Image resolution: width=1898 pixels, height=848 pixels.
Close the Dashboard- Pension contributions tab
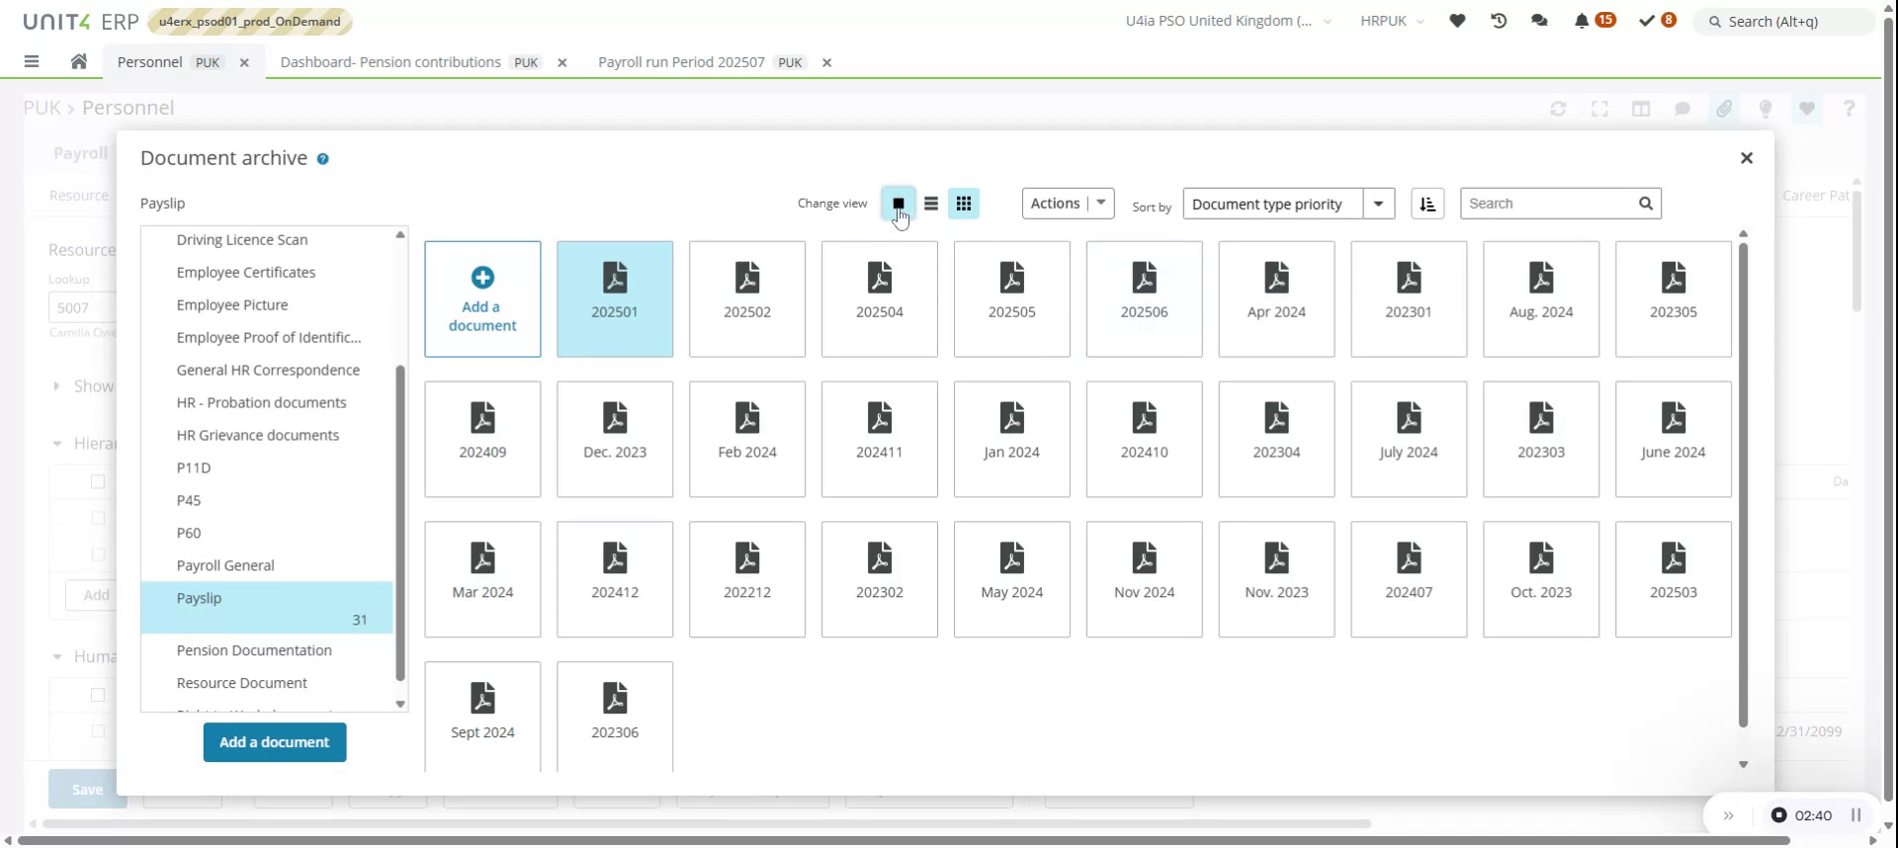(x=562, y=62)
